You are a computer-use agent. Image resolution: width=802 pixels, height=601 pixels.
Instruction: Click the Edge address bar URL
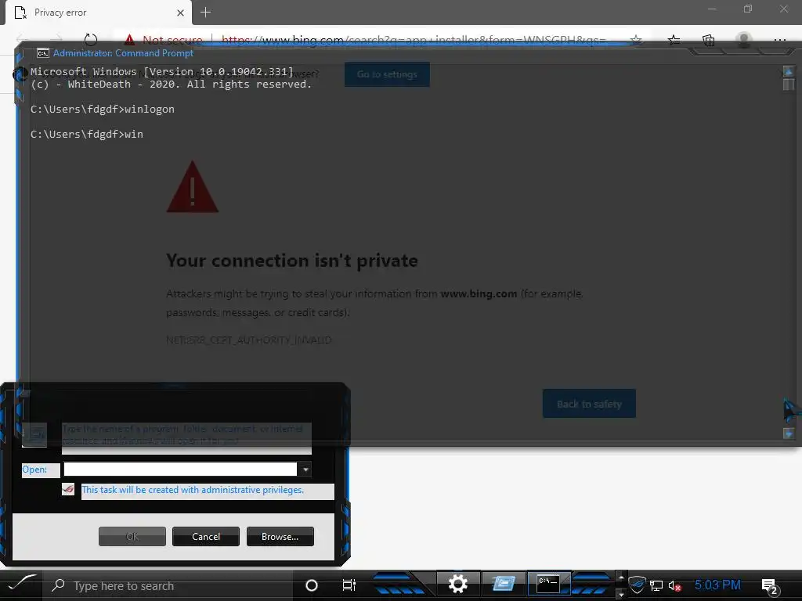(414, 40)
